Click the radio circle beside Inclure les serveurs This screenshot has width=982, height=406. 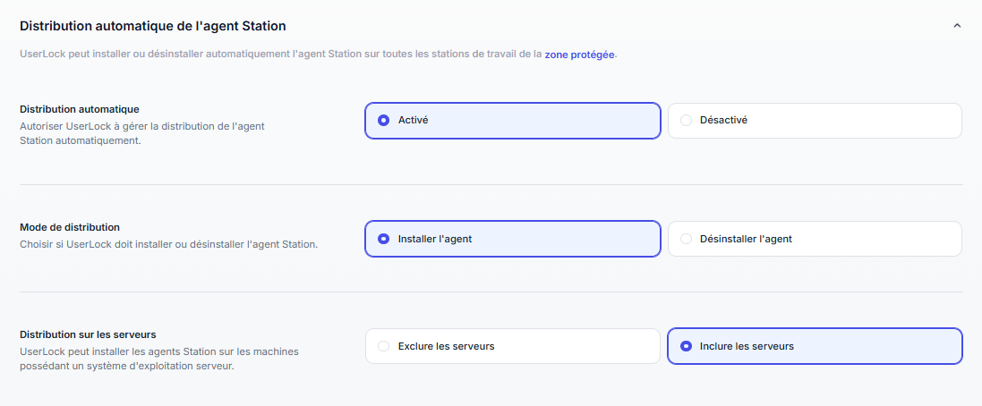tap(687, 346)
